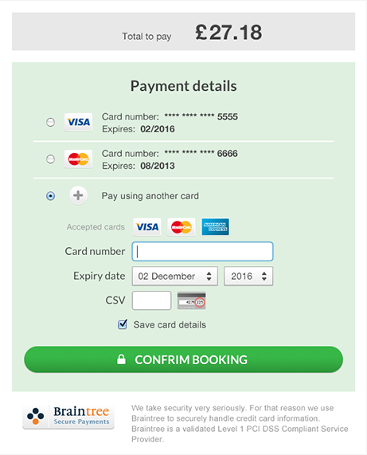This screenshot has height=455, width=367.
Task: Open the expiry month dropdown showing 02 December
Action: point(175,276)
